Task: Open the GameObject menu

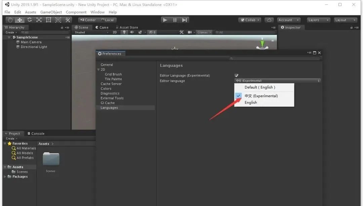Action: coord(51,12)
